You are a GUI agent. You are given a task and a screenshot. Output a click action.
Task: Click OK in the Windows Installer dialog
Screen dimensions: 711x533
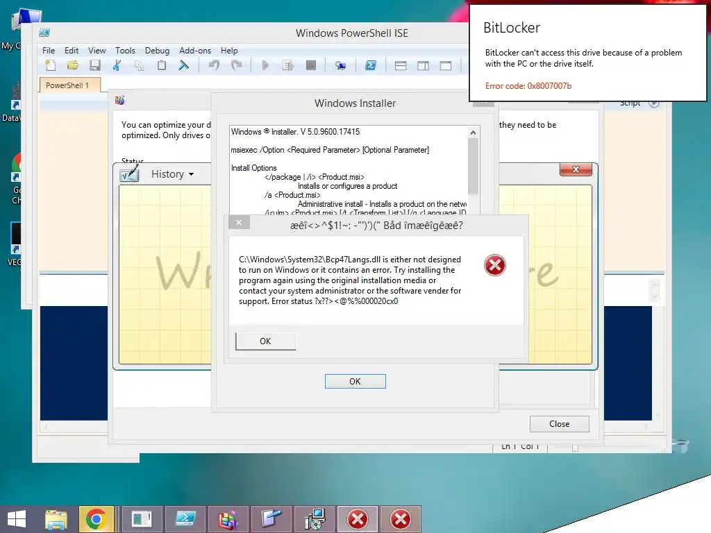pos(355,381)
